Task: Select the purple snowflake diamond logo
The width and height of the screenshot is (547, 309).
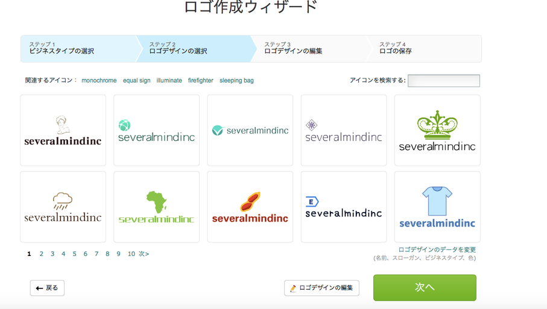Action: (344, 130)
